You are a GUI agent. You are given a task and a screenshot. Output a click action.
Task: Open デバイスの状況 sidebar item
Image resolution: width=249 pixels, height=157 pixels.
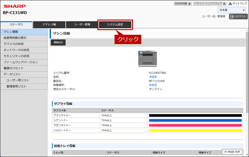tap(24, 44)
